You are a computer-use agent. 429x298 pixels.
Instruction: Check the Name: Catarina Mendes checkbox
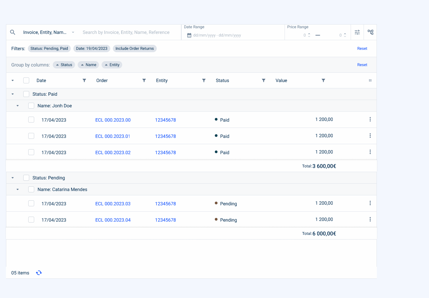(x=31, y=189)
